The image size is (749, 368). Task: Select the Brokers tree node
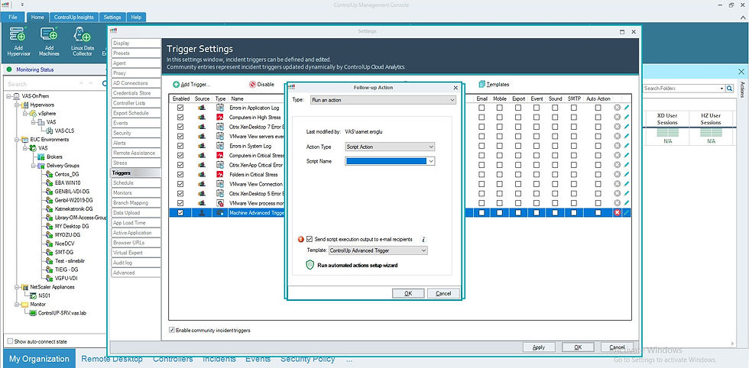(x=50, y=157)
